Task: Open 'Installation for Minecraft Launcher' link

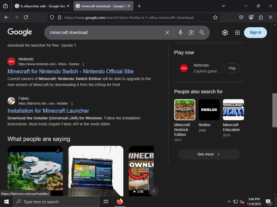Action: [x=48, y=111]
